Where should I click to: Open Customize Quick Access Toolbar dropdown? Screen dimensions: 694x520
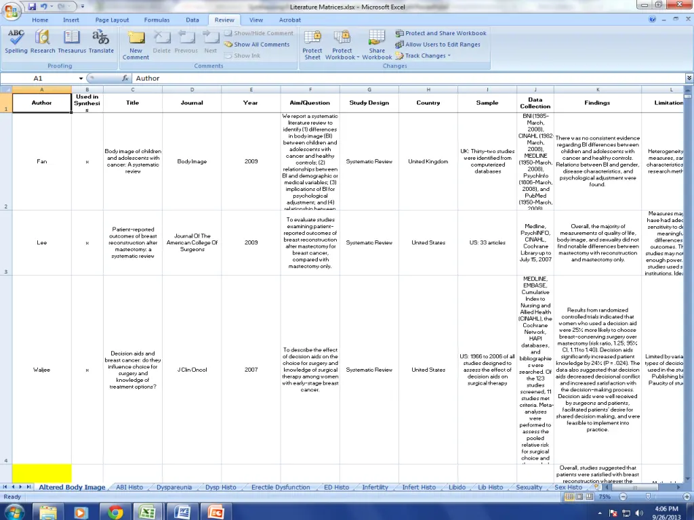[82, 7]
